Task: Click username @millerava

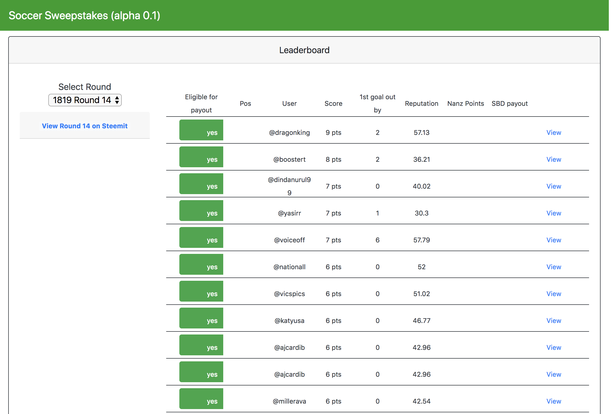Action: click(289, 401)
